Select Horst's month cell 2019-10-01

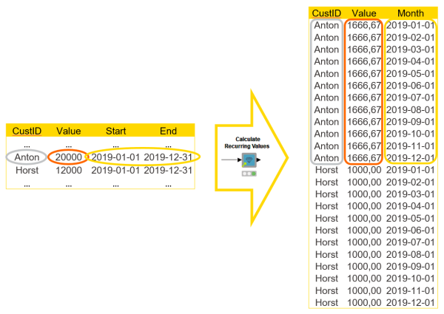click(x=410, y=279)
